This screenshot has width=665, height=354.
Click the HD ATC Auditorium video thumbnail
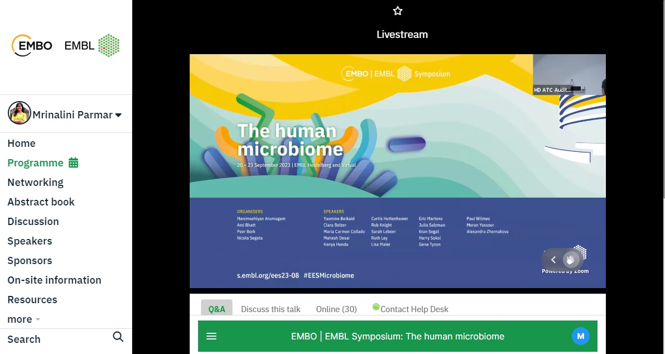pyautogui.click(x=569, y=74)
